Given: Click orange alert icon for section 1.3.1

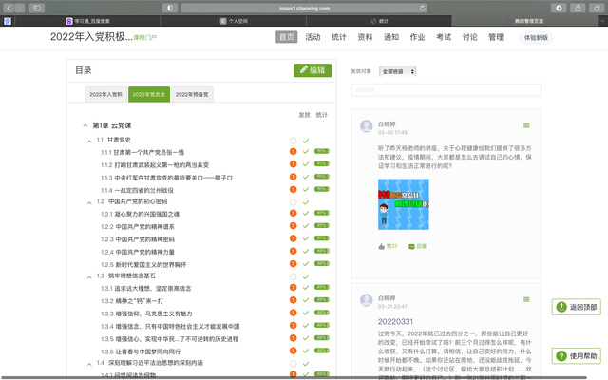Looking at the screenshot, I should click(294, 287).
